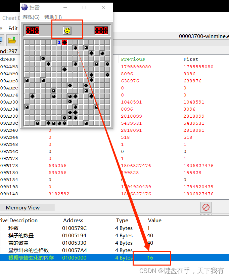The image size is (229, 277).
Task: Click address 0100579C
Action: click(x=74, y=228)
